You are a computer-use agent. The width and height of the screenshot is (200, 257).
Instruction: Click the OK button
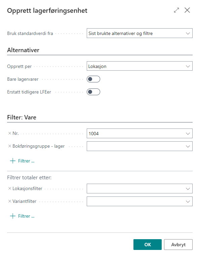pyautogui.click(x=148, y=245)
